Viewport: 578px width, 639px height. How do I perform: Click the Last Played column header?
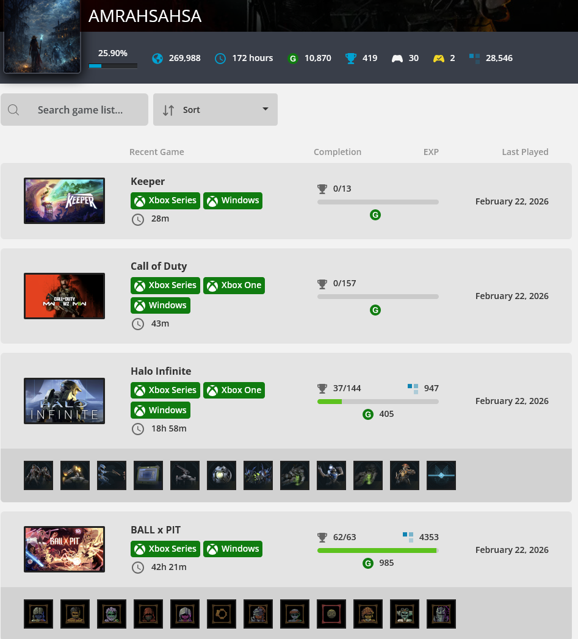(525, 152)
